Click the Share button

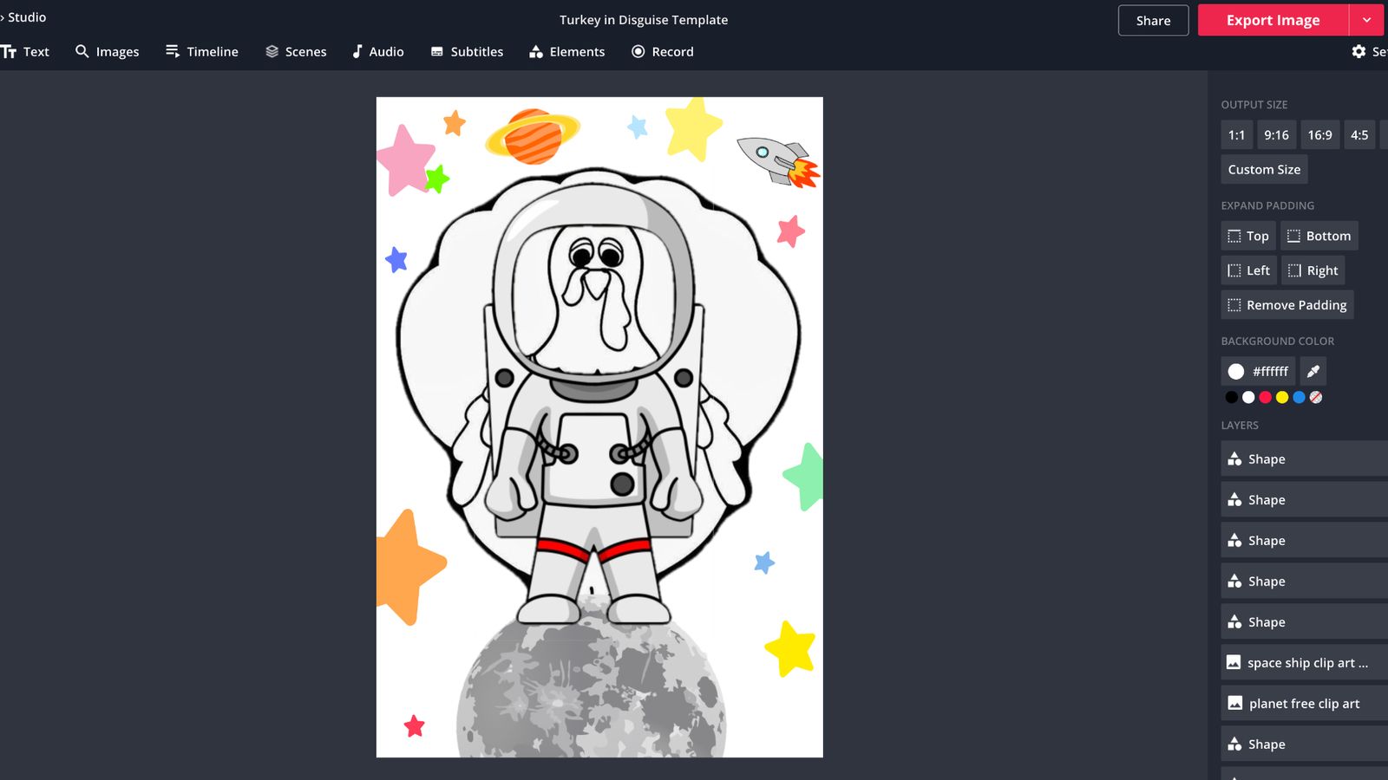click(1153, 21)
